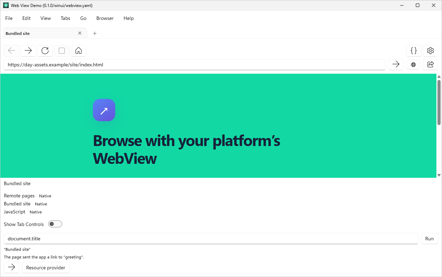Open settings with the gear icon
Image resolution: width=442 pixels, height=277 pixels.
pyautogui.click(x=430, y=51)
